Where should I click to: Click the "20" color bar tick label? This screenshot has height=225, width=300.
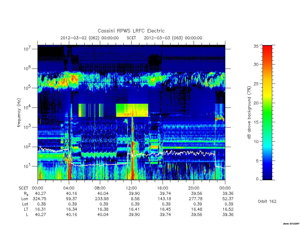(x=256, y=103)
